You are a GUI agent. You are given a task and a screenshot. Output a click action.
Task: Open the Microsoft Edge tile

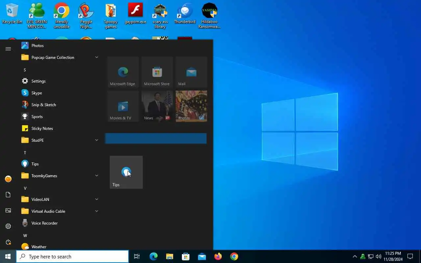123,72
